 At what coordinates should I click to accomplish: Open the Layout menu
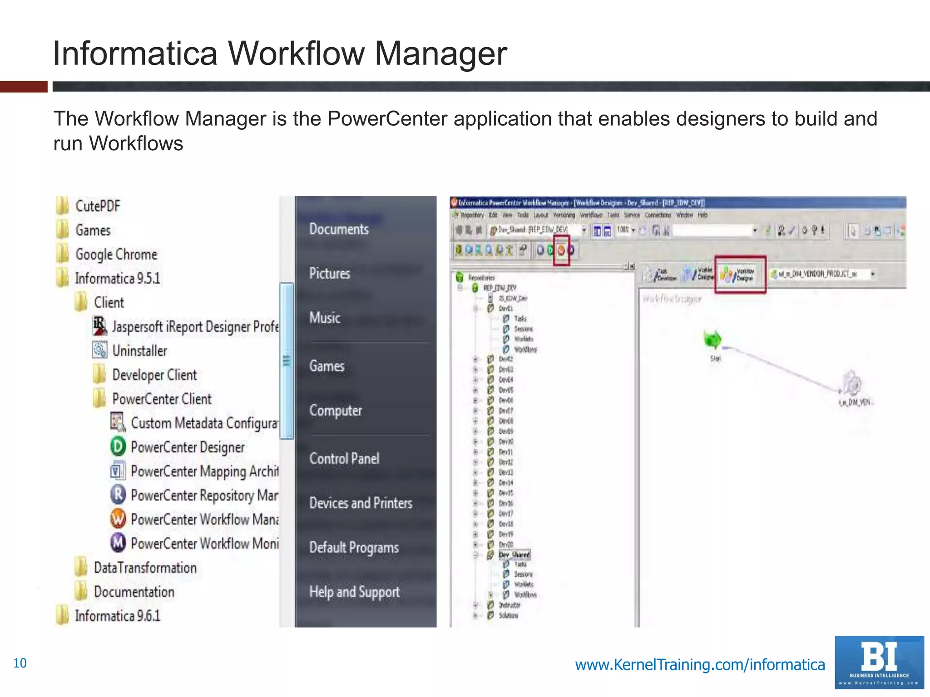(540, 215)
